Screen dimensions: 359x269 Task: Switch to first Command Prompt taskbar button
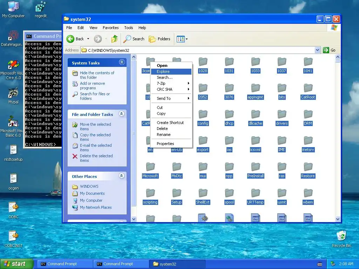[65, 264]
